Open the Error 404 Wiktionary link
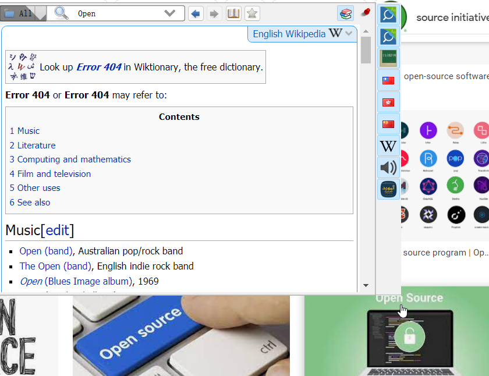The height and width of the screenshot is (376, 489). [99, 67]
